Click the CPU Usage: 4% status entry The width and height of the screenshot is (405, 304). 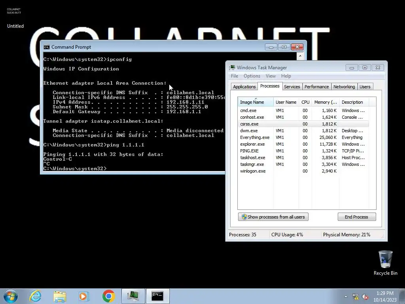(287, 235)
